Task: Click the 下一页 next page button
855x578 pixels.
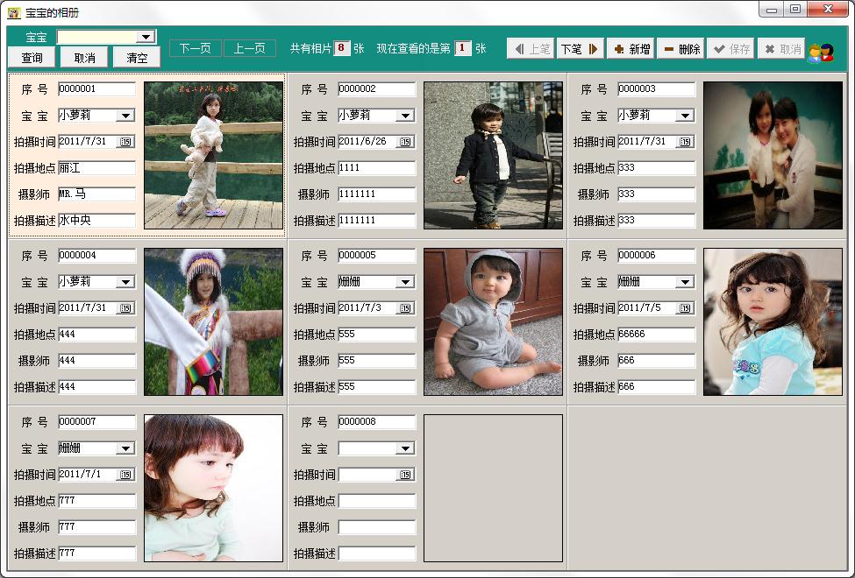Action: 195,49
